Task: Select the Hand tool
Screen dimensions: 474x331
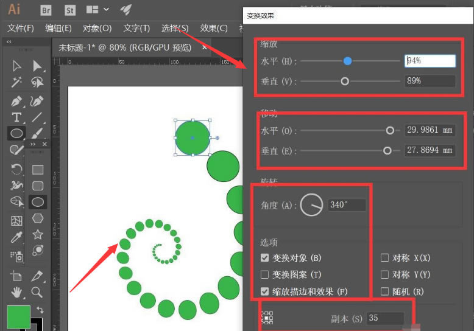Action: [x=16, y=292]
